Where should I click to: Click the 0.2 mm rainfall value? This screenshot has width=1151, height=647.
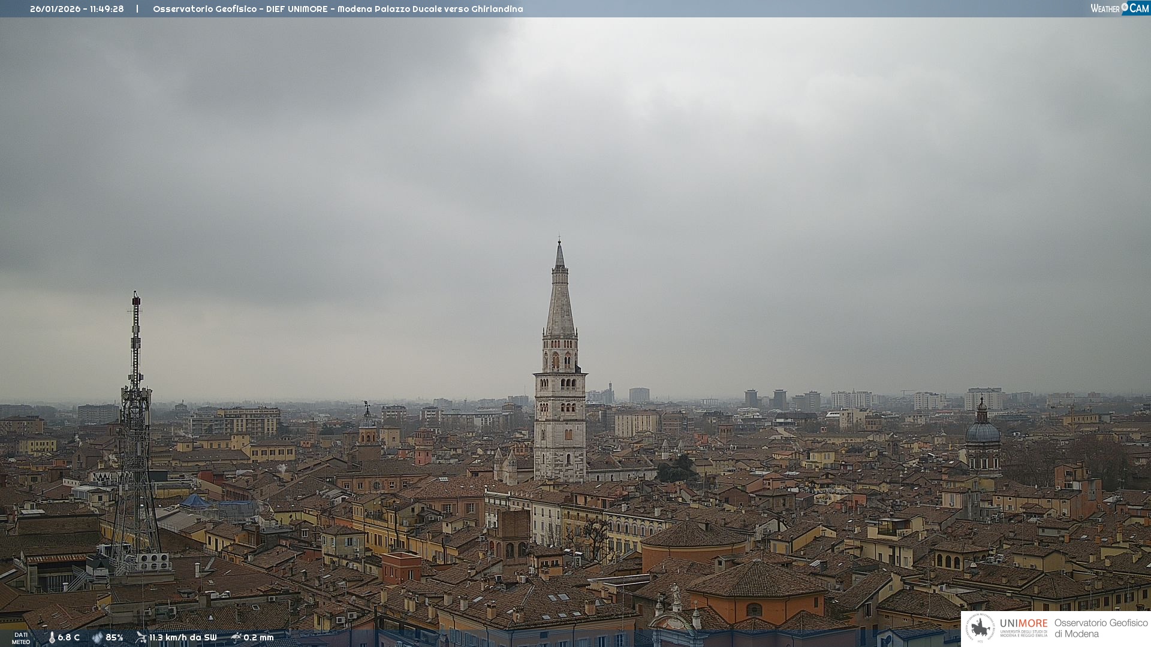[258, 637]
